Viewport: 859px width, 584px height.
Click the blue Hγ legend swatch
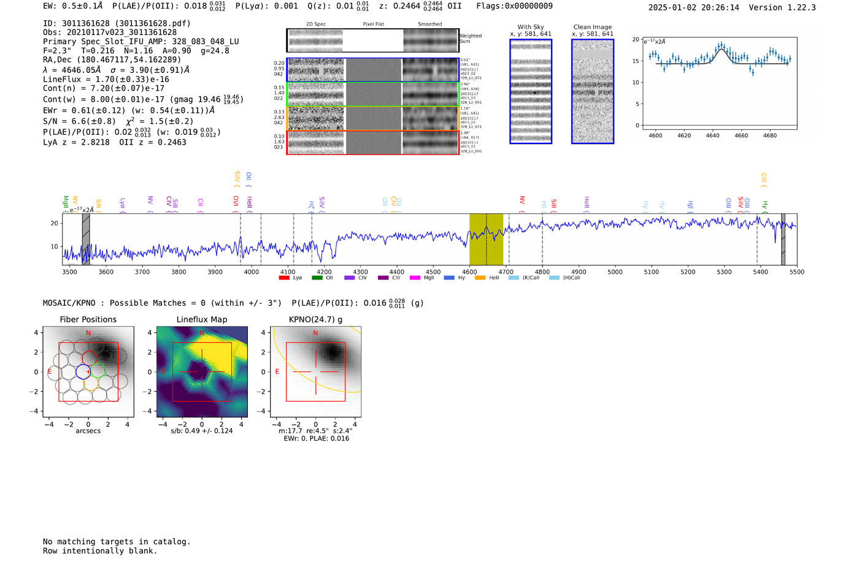(449, 278)
